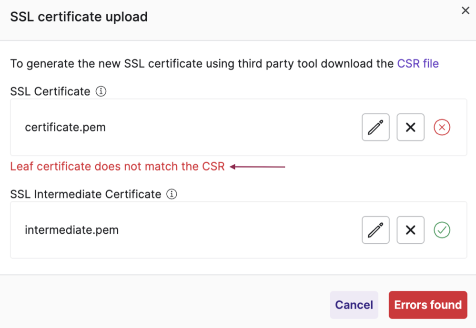Click the third party tool instruction text
This screenshot has width=476, height=328.
pos(202,63)
